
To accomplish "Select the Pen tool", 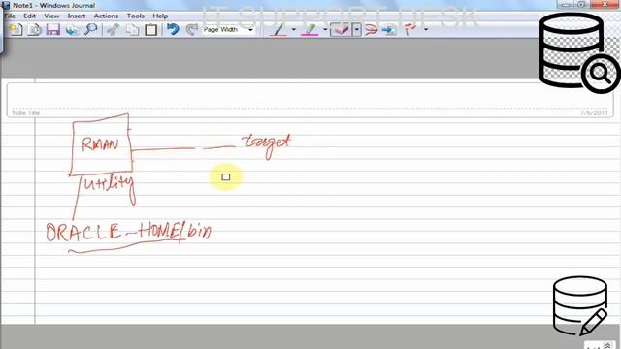I will (x=278, y=30).
